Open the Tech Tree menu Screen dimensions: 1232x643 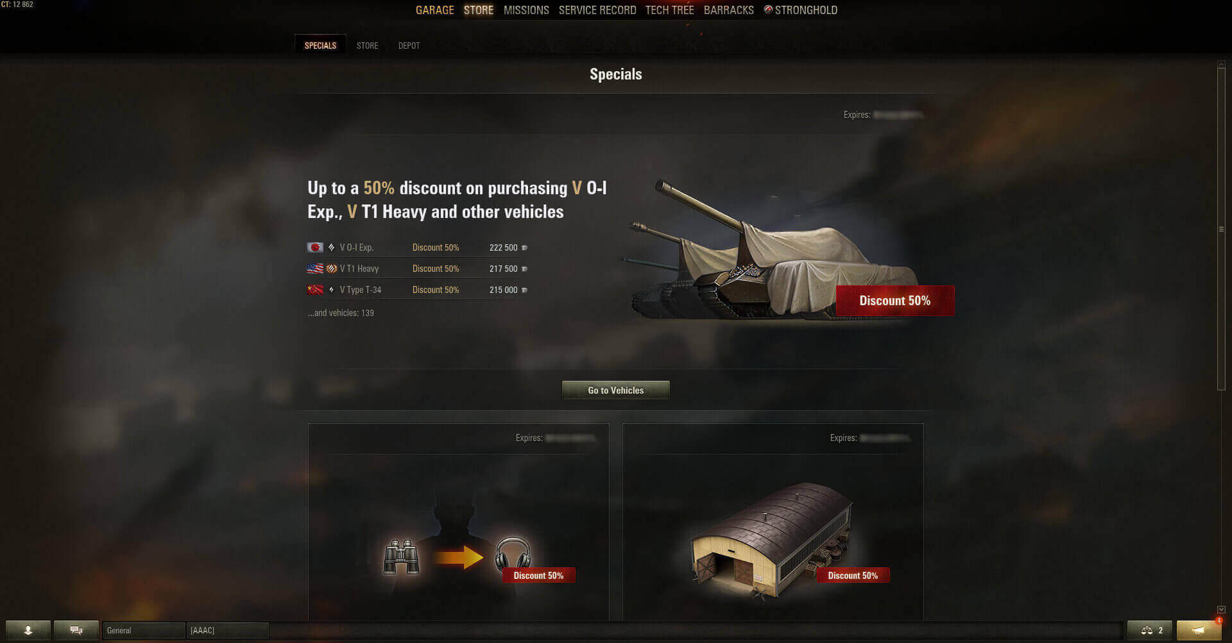tap(669, 10)
